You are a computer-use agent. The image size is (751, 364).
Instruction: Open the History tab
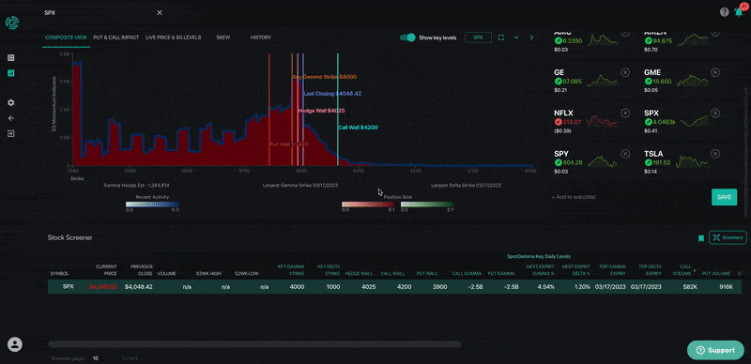click(261, 38)
